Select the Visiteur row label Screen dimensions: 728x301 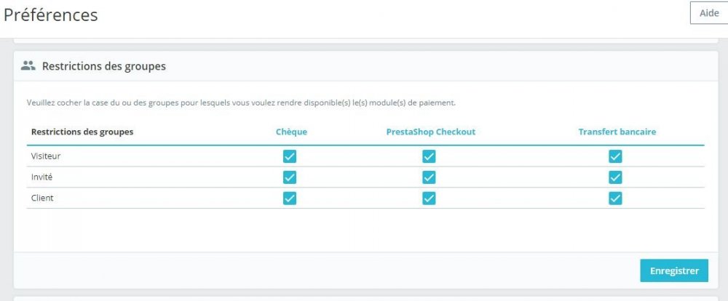[x=46, y=156]
